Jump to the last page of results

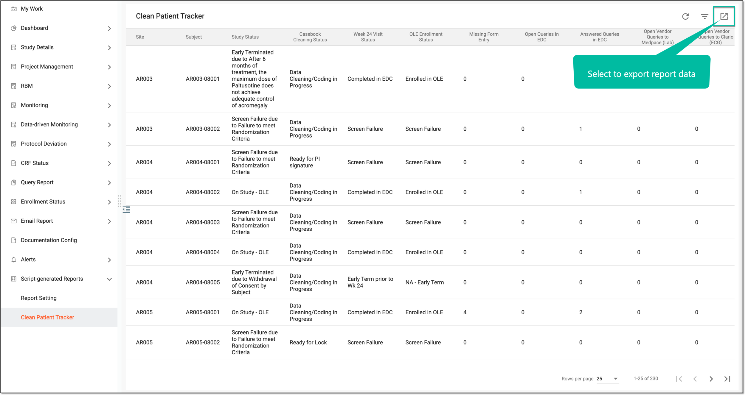pyautogui.click(x=727, y=379)
